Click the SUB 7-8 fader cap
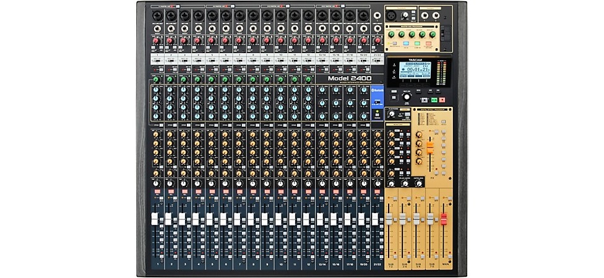Image resolution: width=604 pixels, height=278 pixels. pos(430,219)
